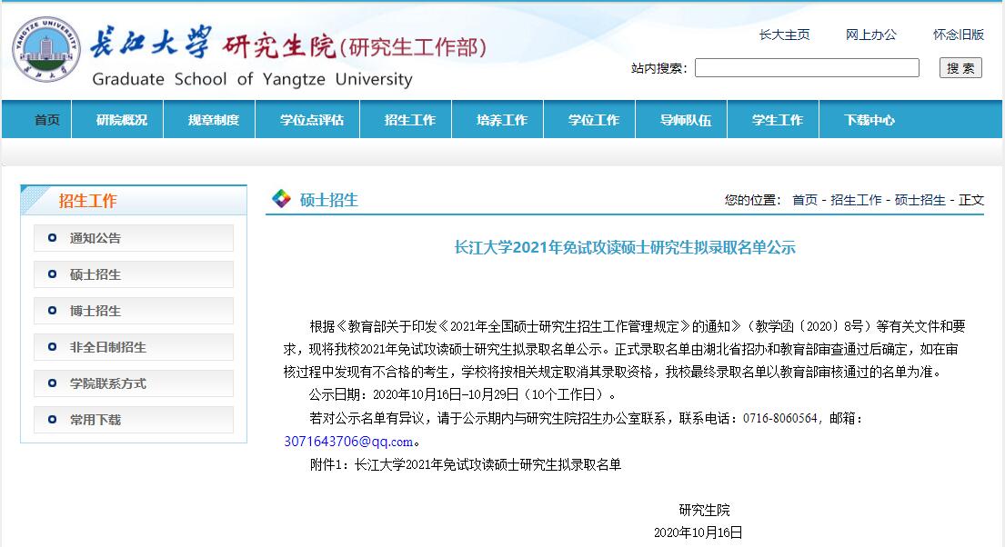Open the 学位工作 navigation menu

(x=594, y=120)
